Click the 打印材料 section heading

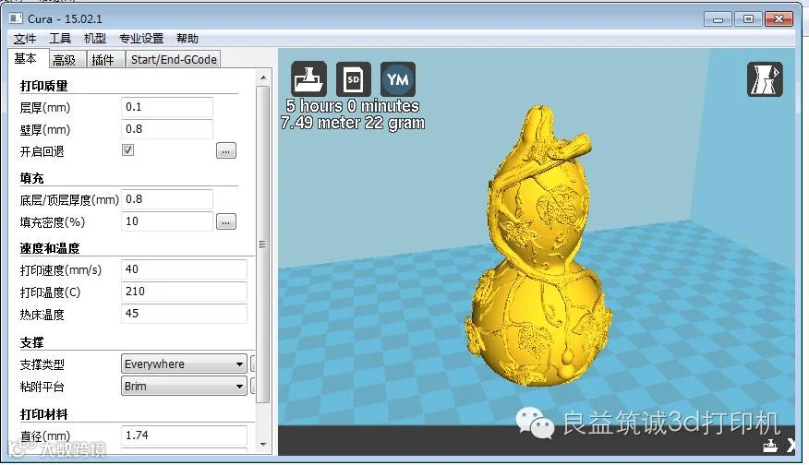[43, 414]
